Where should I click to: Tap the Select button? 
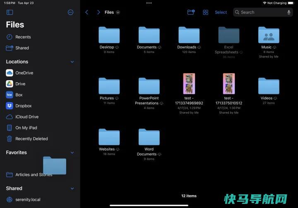221,12
